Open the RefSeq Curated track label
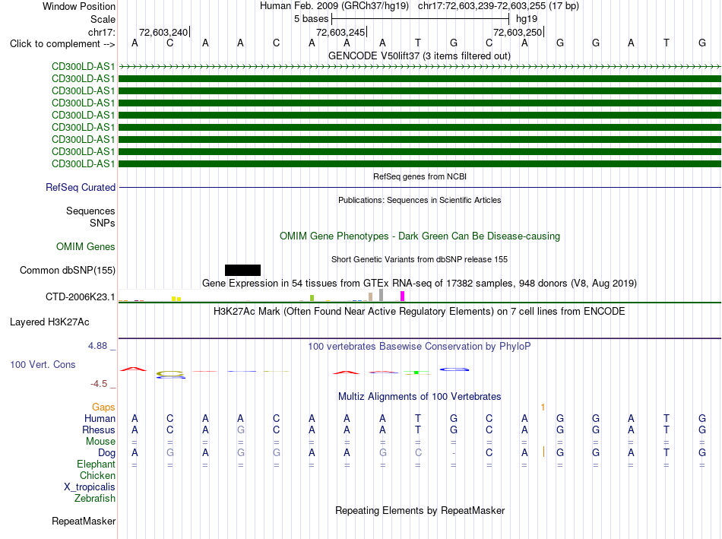Screen dimensions: 722x539 pos(80,188)
